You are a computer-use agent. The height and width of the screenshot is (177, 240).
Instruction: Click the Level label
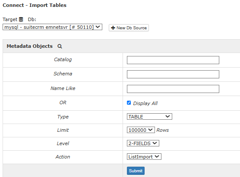pyautogui.click(x=63, y=143)
